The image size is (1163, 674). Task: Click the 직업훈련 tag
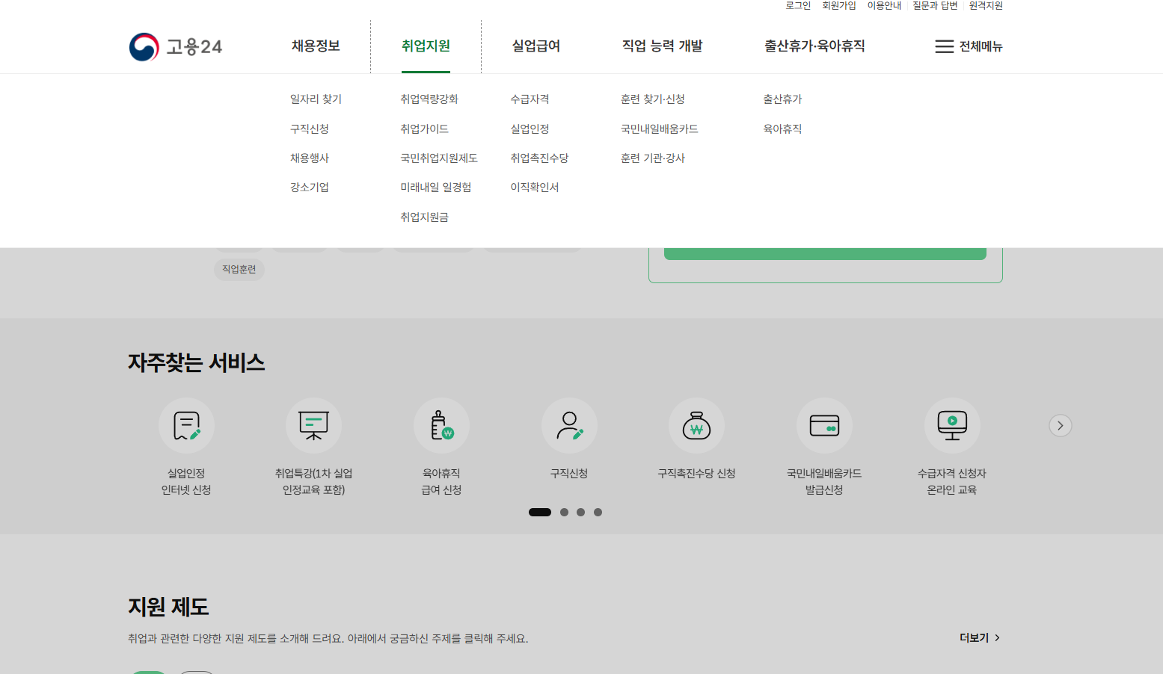[239, 270]
